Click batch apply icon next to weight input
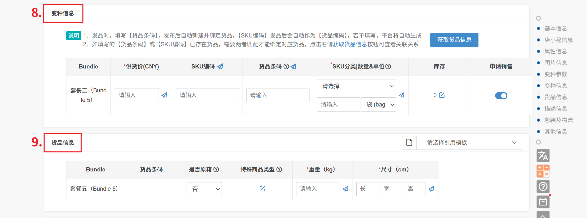Screen dimensions: 587x218 pyautogui.click(x=346, y=189)
